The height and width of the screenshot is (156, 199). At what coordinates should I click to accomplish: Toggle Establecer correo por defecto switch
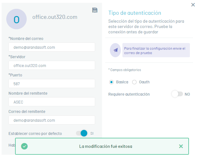[82, 133]
